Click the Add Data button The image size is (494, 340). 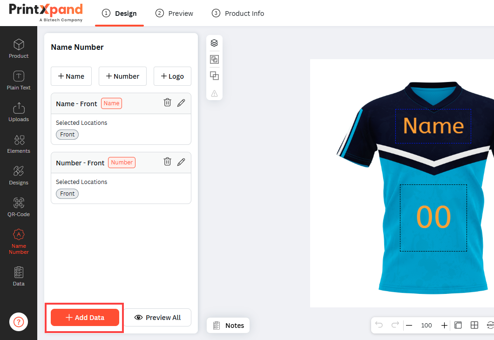[85, 317]
